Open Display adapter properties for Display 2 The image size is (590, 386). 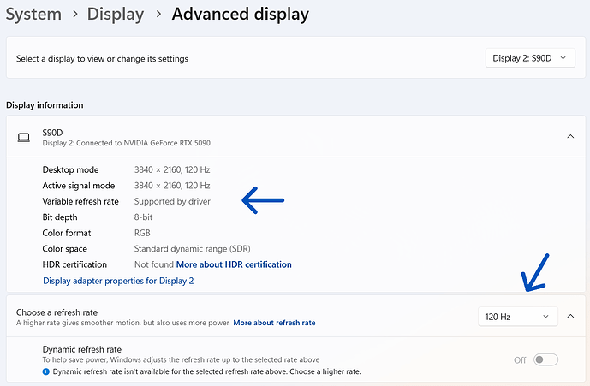click(118, 281)
